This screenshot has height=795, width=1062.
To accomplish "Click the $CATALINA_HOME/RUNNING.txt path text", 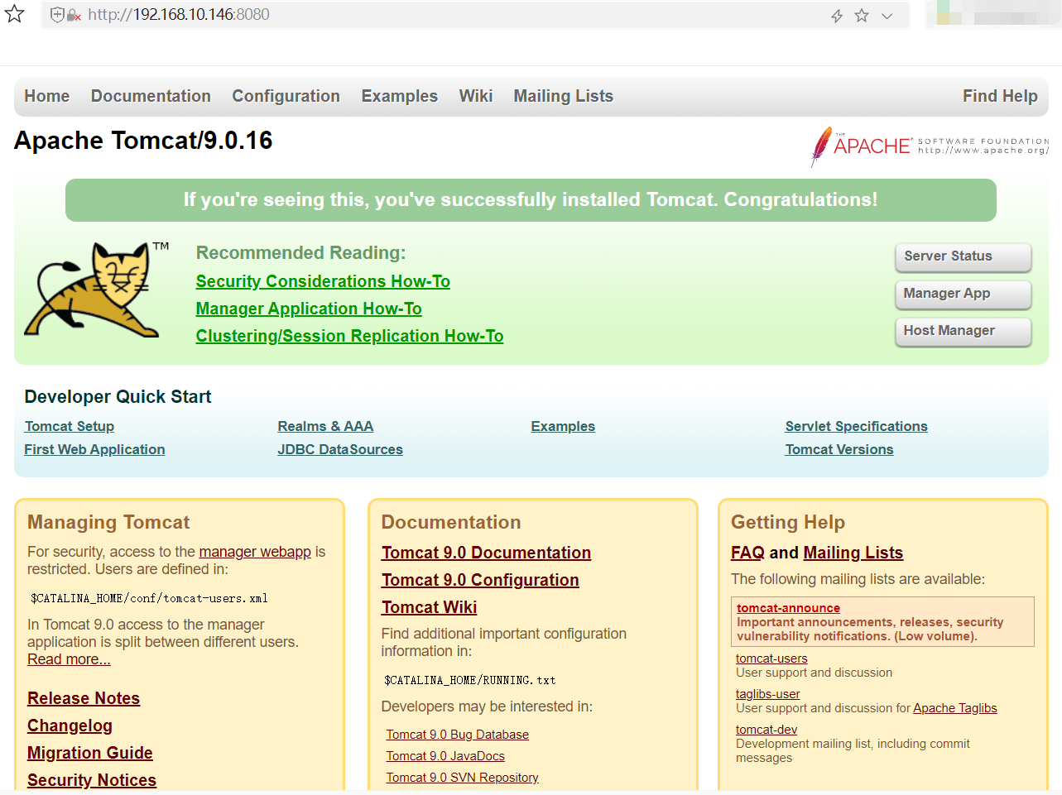I will coord(470,680).
